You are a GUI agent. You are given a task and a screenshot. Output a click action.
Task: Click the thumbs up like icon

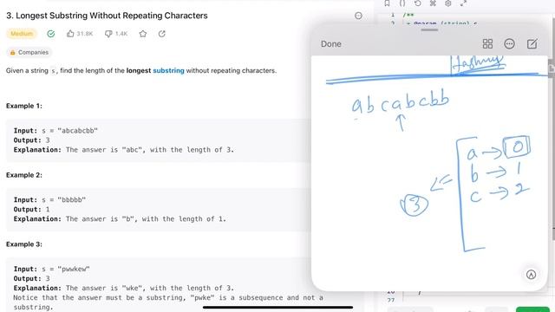(x=70, y=34)
